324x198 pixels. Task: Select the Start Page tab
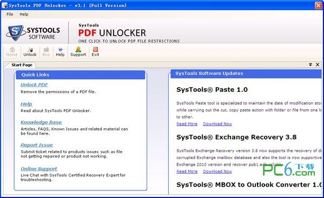[x=22, y=65]
